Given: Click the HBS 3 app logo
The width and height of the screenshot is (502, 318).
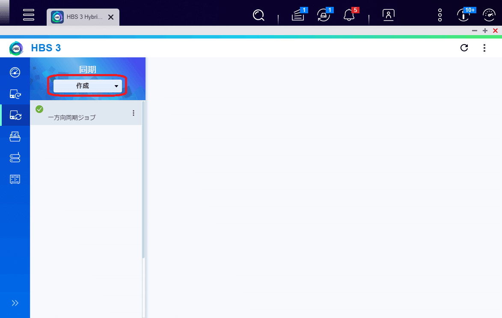Looking at the screenshot, I should tap(16, 48).
